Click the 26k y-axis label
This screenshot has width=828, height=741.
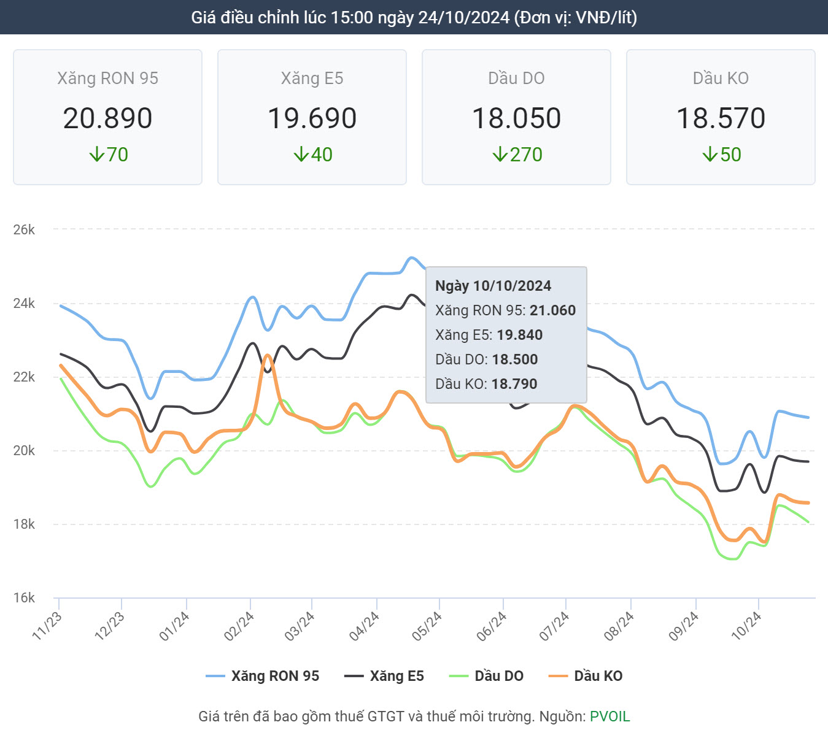(24, 230)
